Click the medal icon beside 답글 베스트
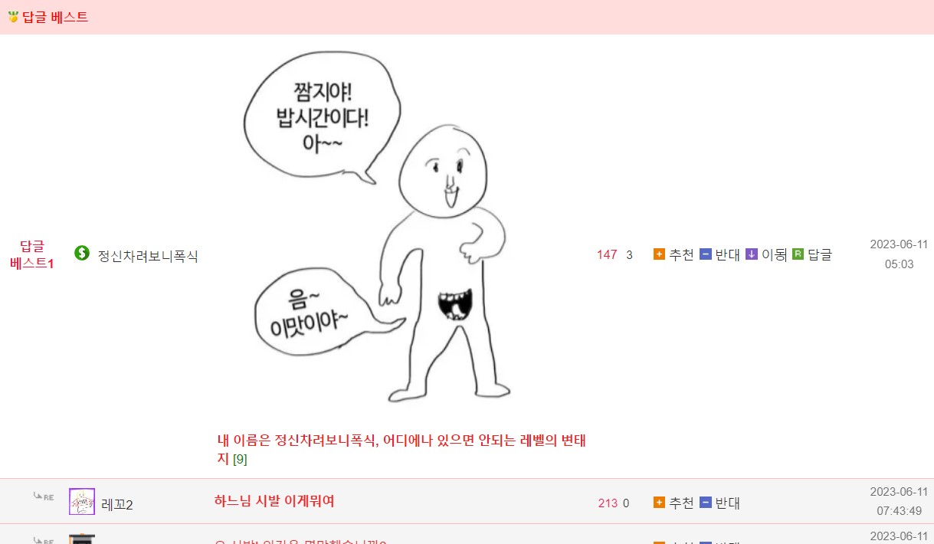The image size is (934, 544). point(13,17)
